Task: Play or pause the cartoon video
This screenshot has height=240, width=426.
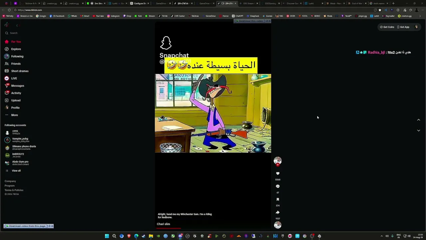Action: click(x=213, y=113)
